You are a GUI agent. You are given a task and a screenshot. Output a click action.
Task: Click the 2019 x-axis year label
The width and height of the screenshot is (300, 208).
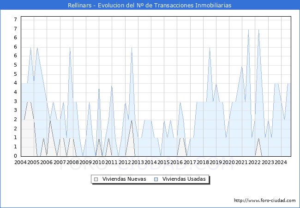point(216,162)
